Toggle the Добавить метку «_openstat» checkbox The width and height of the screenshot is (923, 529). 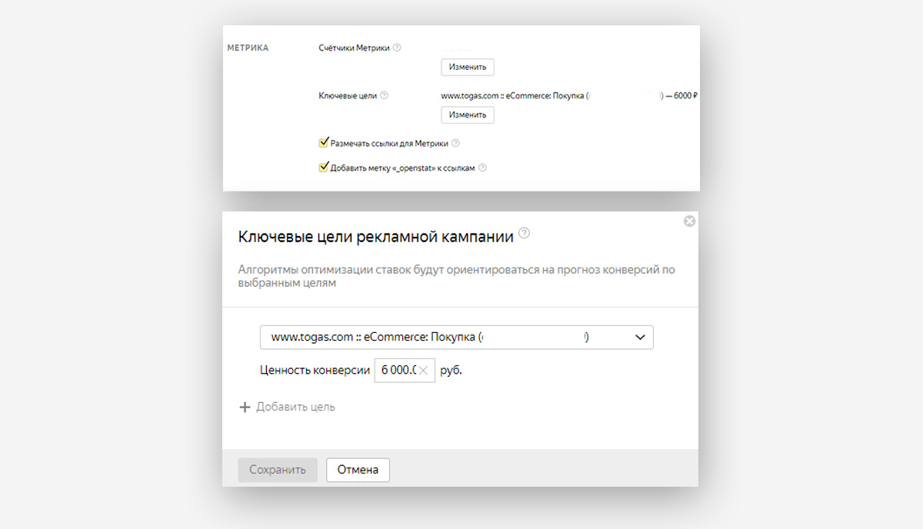click(324, 167)
